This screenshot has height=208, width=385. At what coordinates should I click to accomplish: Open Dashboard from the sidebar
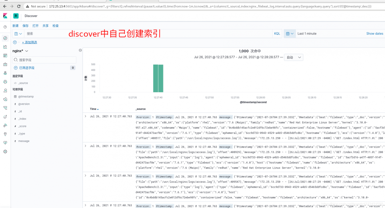click(x=5, y=56)
